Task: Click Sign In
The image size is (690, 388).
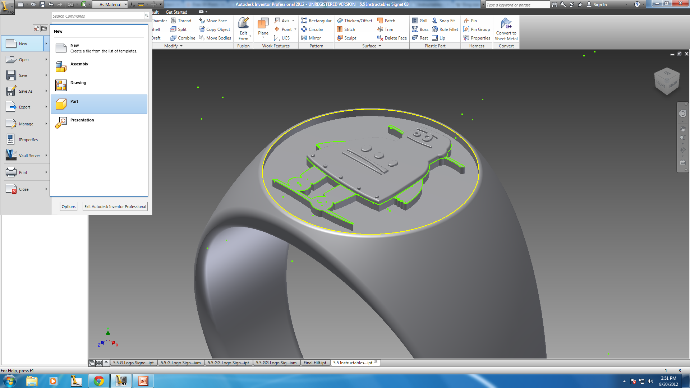Action: point(597,5)
